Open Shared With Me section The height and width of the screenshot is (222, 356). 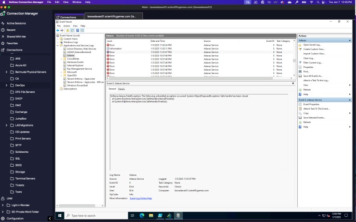click(16, 37)
